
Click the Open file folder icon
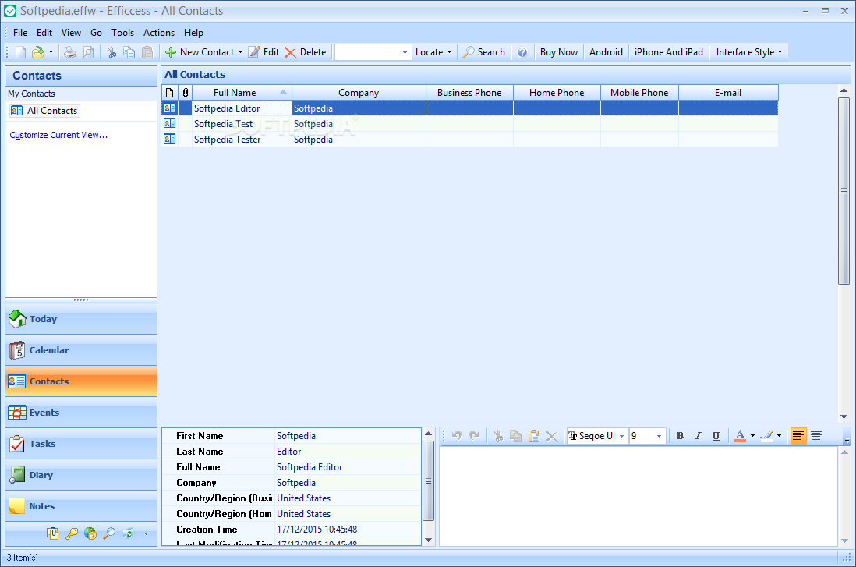(37, 52)
